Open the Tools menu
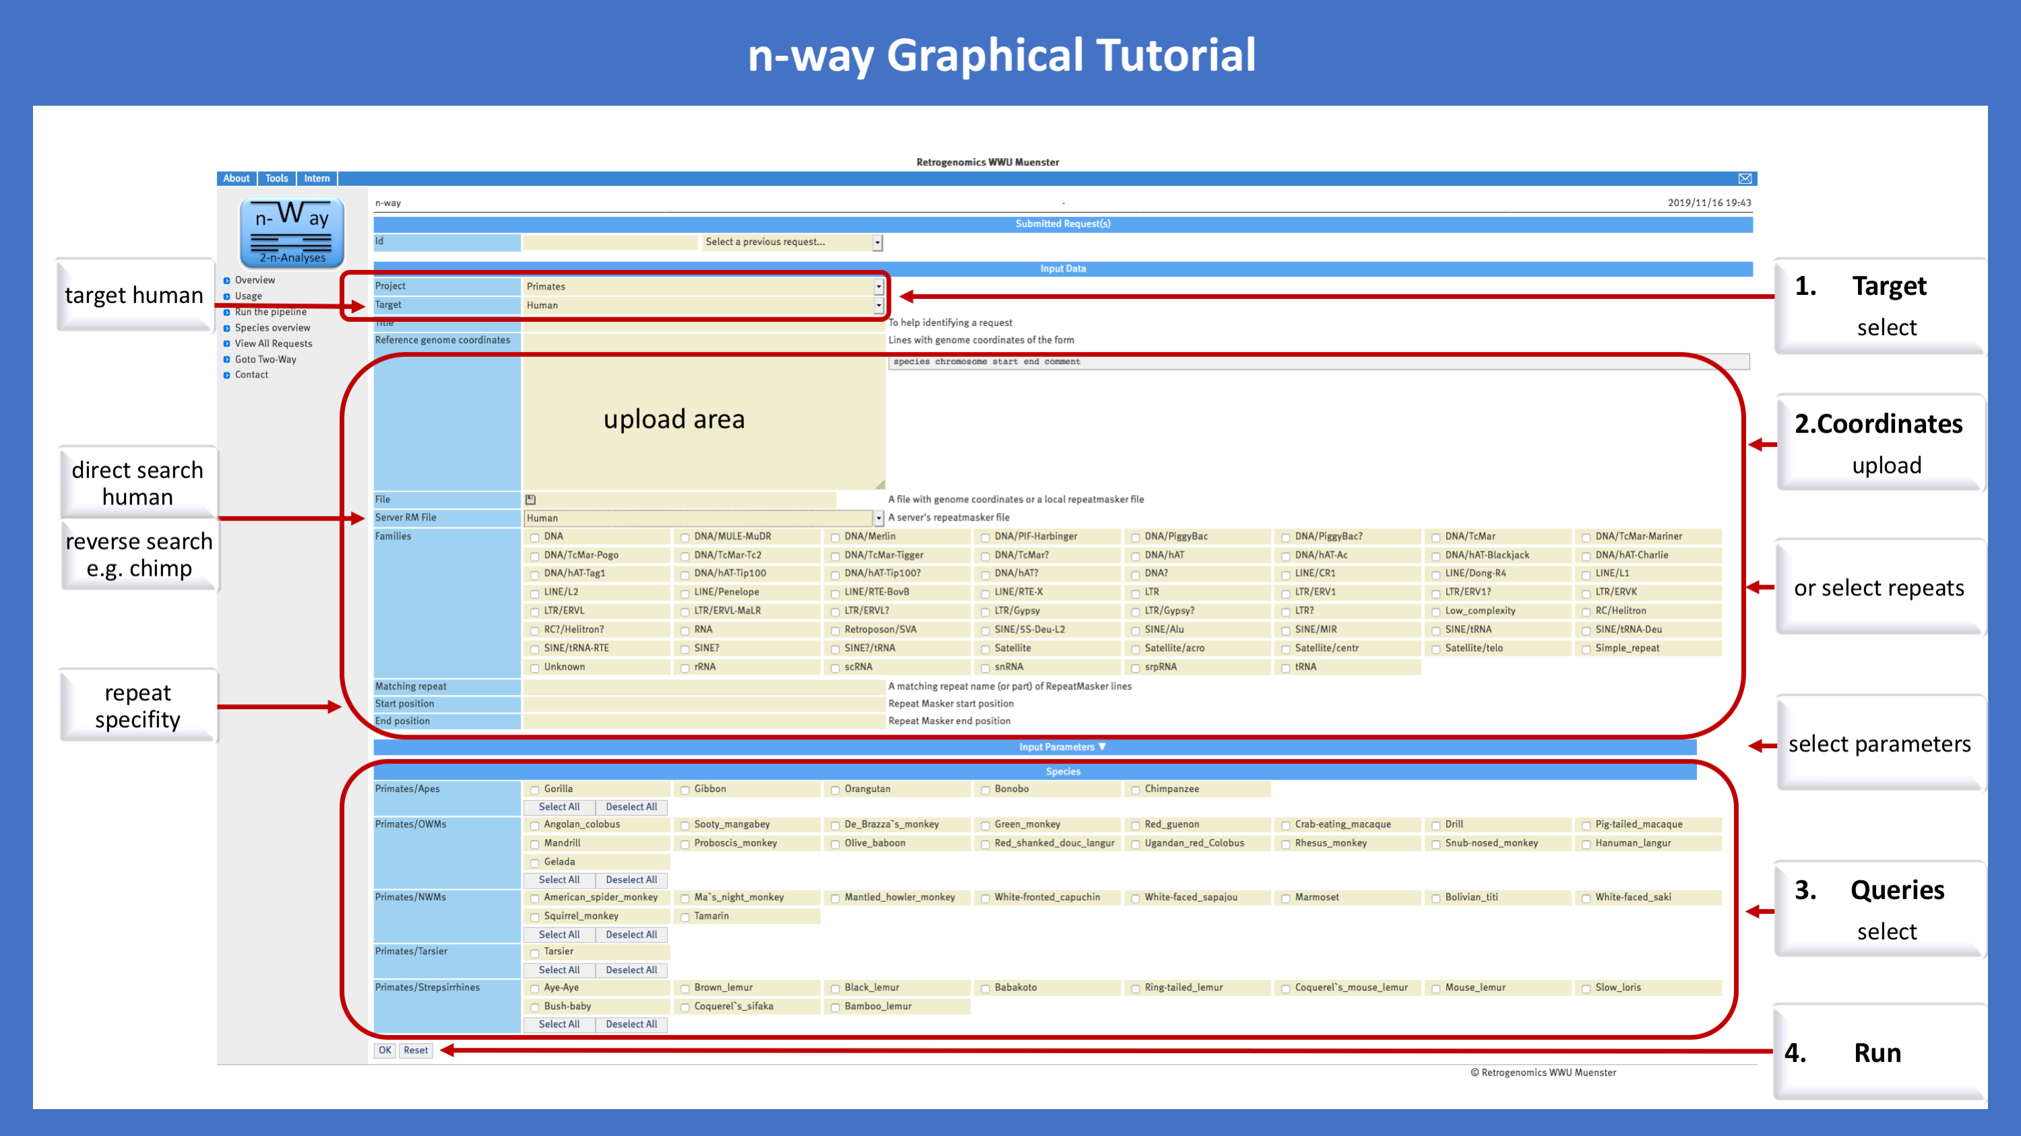Screen dimensions: 2021x1136 [276, 178]
